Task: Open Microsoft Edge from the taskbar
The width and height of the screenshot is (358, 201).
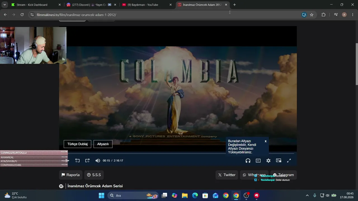Action: click(x=195, y=195)
